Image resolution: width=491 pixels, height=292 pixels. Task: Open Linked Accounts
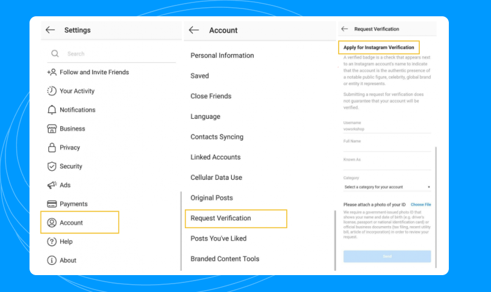(x=216, y=157)
